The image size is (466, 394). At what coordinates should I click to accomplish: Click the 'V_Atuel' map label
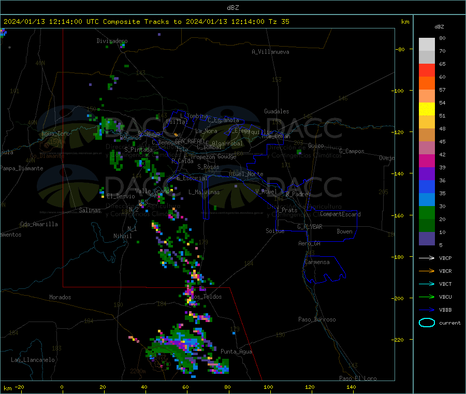(x=266, y=192)
